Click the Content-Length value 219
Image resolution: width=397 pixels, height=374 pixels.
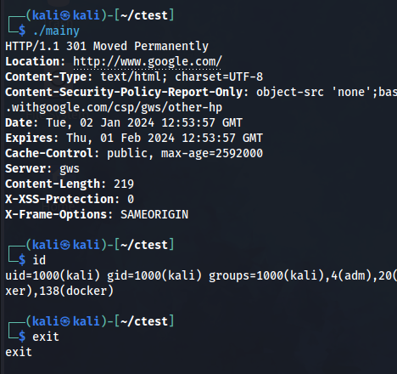(x=124, y=184)
